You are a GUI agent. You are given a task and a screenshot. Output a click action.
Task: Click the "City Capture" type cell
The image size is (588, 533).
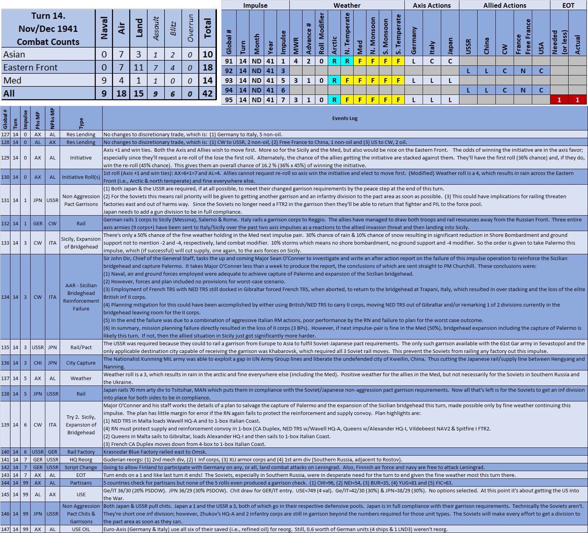tap(81, 363)
